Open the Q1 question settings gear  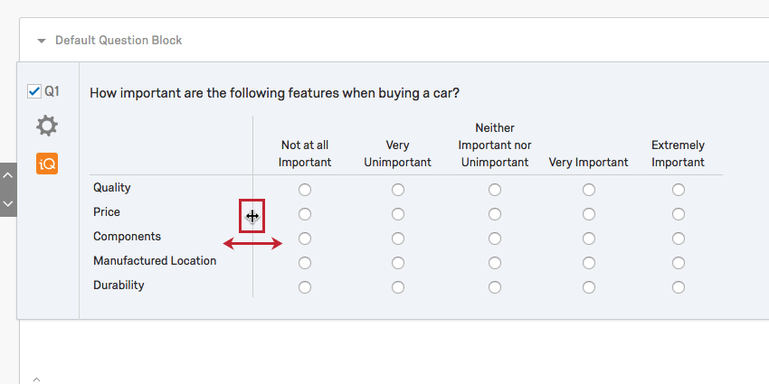(47, 126)
